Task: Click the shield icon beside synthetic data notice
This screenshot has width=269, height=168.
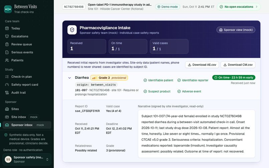Action: tap(6, 135)
